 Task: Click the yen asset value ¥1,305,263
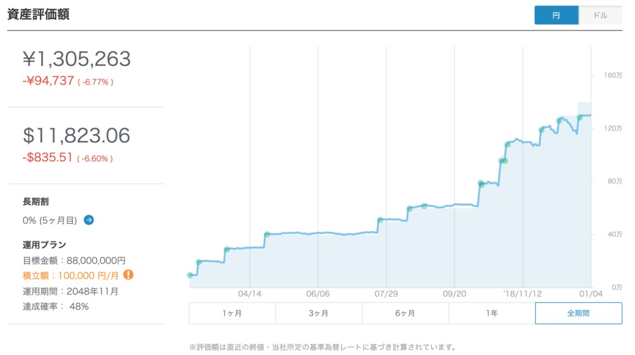(77, 59)
